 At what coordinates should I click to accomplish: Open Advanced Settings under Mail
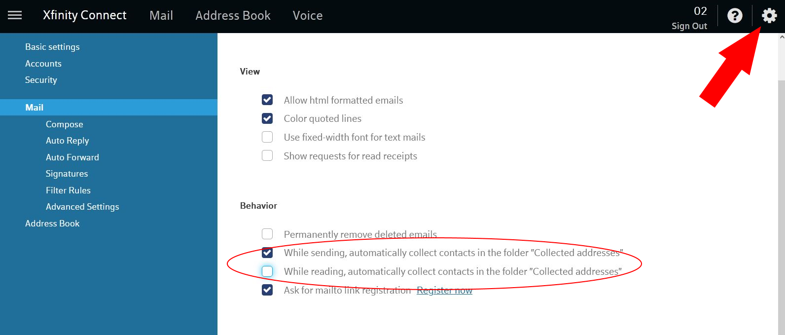coord(82,206)
